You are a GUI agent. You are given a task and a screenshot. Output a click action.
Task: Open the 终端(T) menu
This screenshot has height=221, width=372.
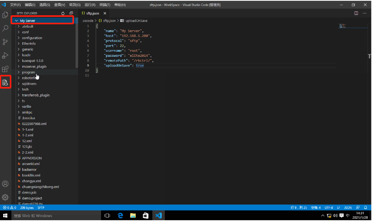tap(105, 5)
